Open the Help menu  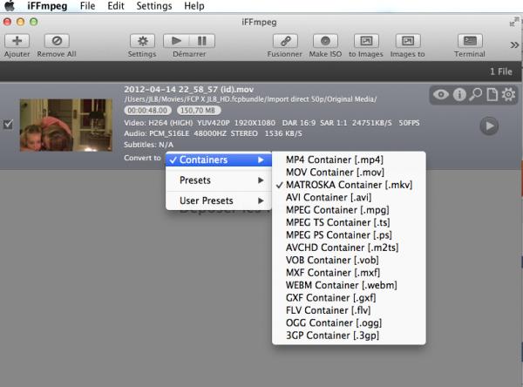[194, 6]
